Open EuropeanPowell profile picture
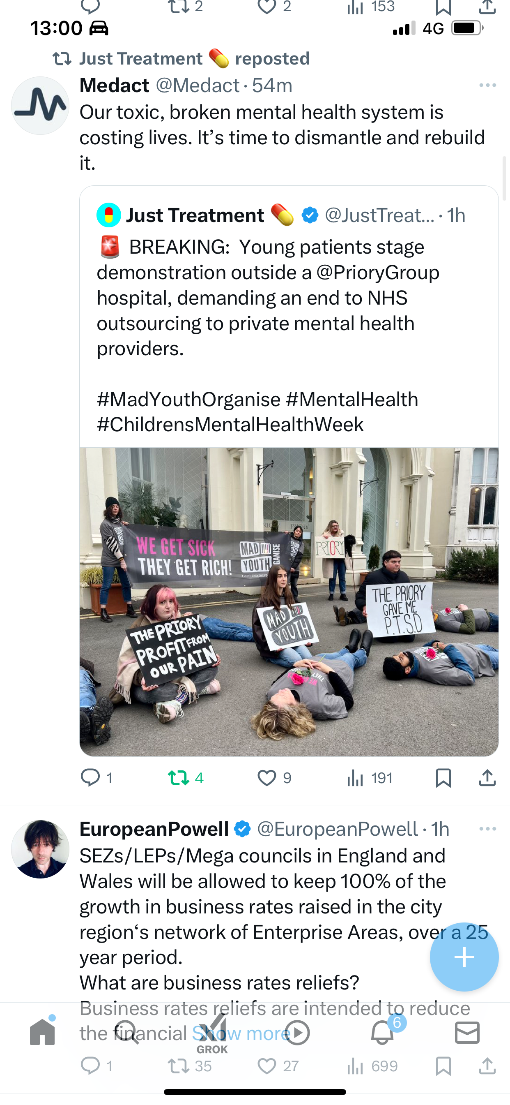The image size is (510, 1105). (x=40, y=849)
